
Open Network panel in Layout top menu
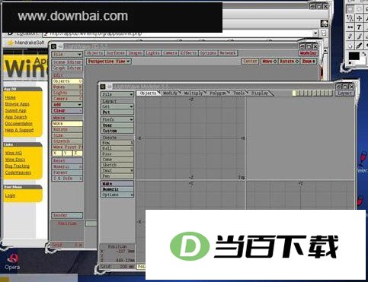(228, 53)
